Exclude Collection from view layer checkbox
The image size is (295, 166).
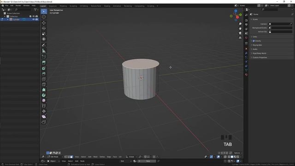point(30,17)
